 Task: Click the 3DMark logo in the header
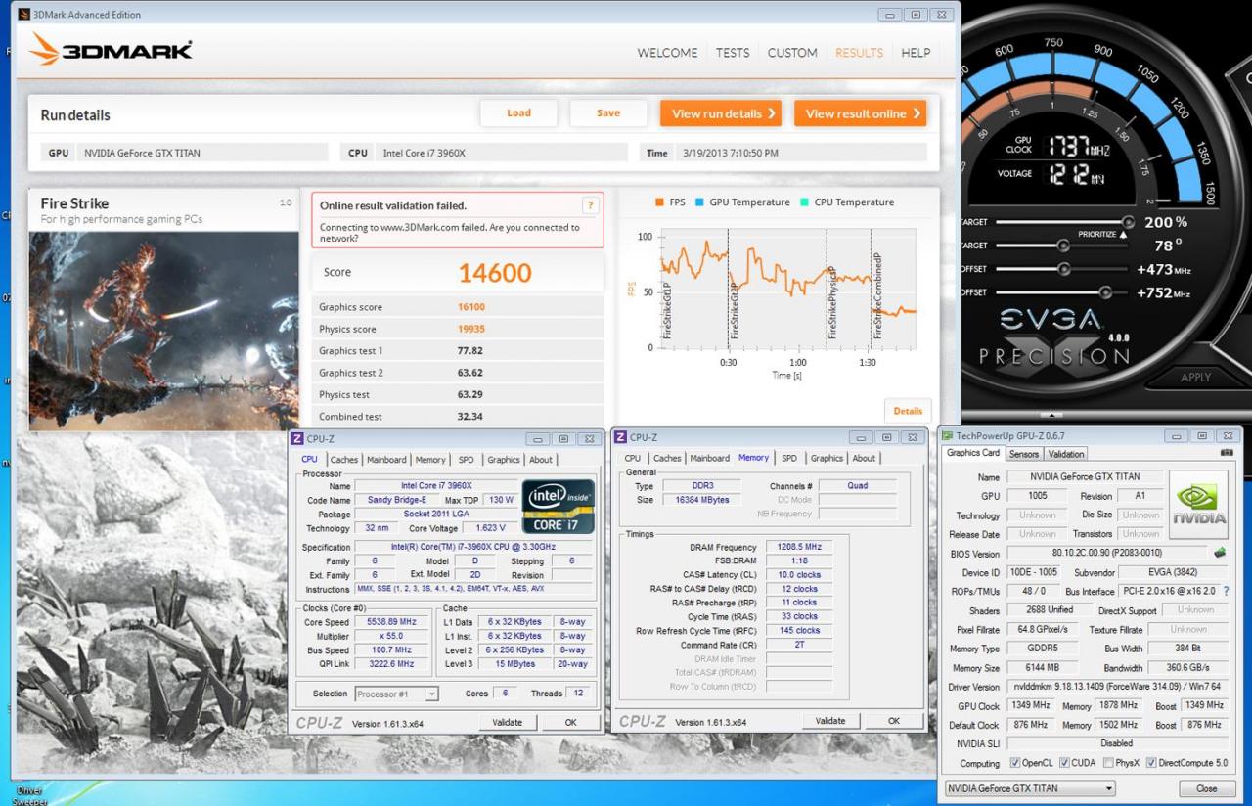[111, 49]
